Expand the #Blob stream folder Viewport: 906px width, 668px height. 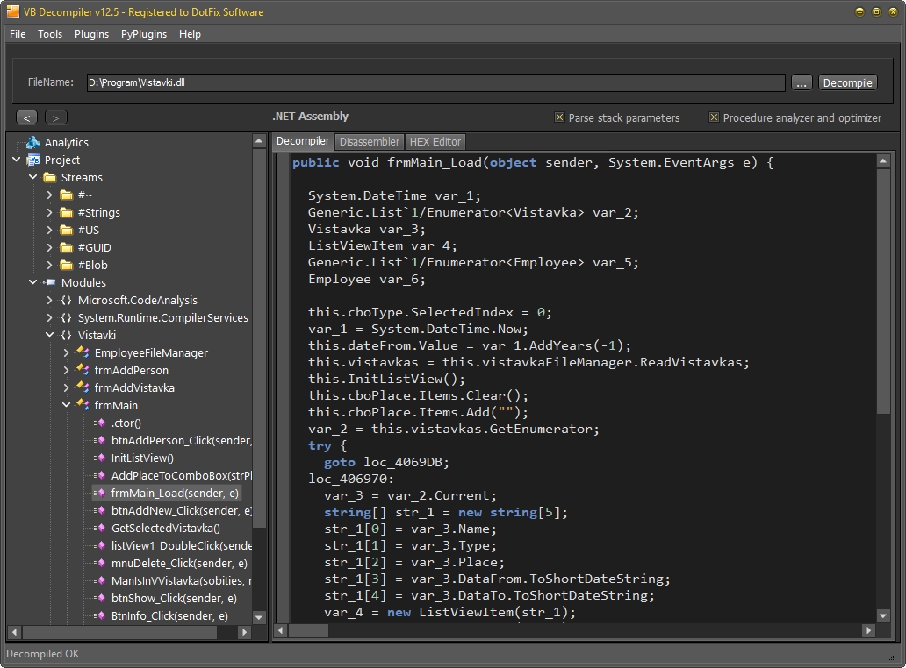pos(50,265)
